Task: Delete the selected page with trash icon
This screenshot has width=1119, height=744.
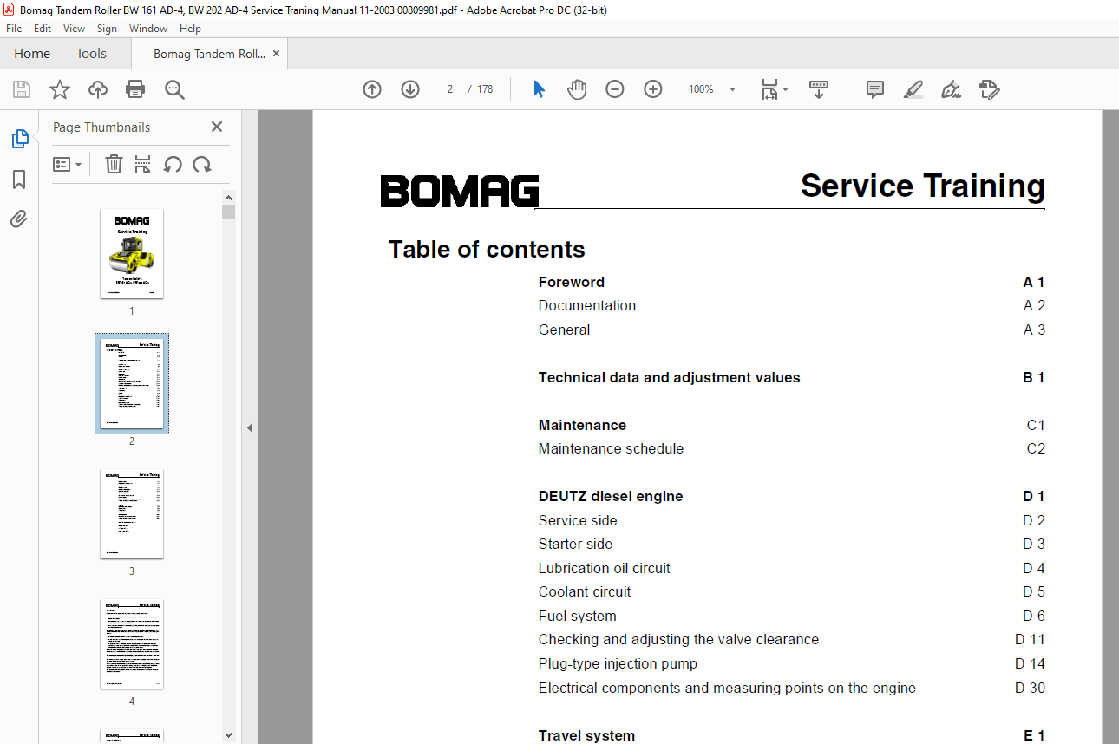Action: point(114,164)
